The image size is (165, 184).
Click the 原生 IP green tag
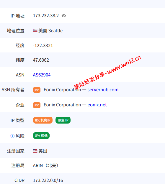(x=63, y=120)
